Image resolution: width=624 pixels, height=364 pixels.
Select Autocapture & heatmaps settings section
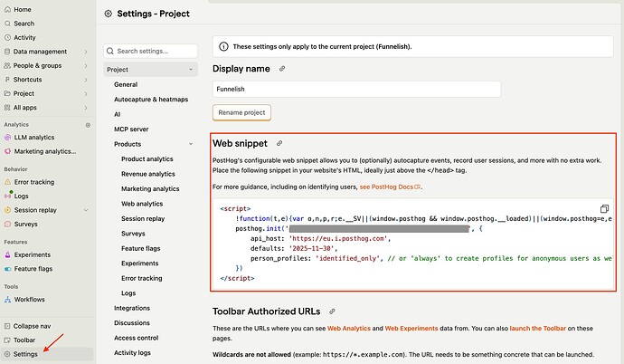(x=152, y=99)
